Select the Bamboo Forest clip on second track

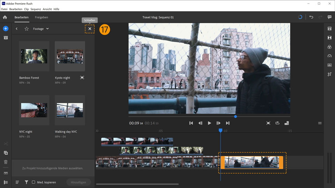pos(161,150)
